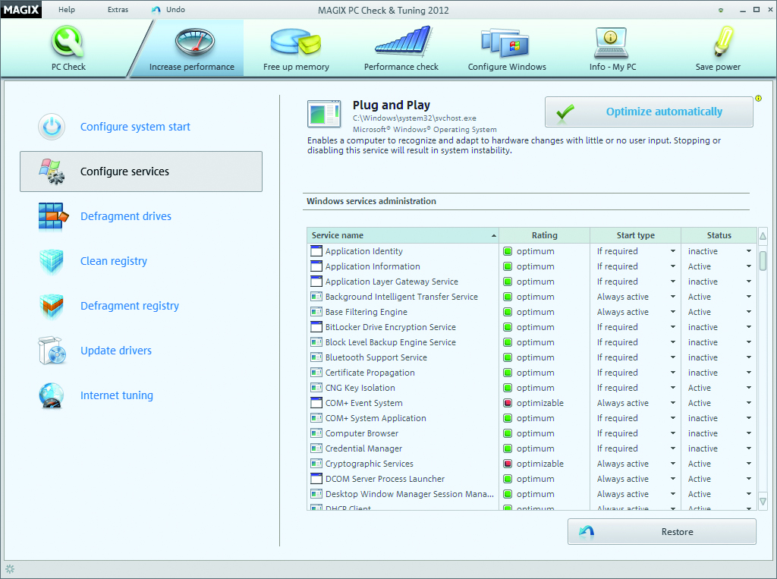777x579 pixels.
Task: Click the Clean registry cube icon
Action: [52, 261]
